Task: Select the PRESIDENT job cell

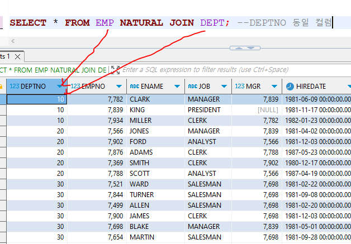Action: pos(208,110)
